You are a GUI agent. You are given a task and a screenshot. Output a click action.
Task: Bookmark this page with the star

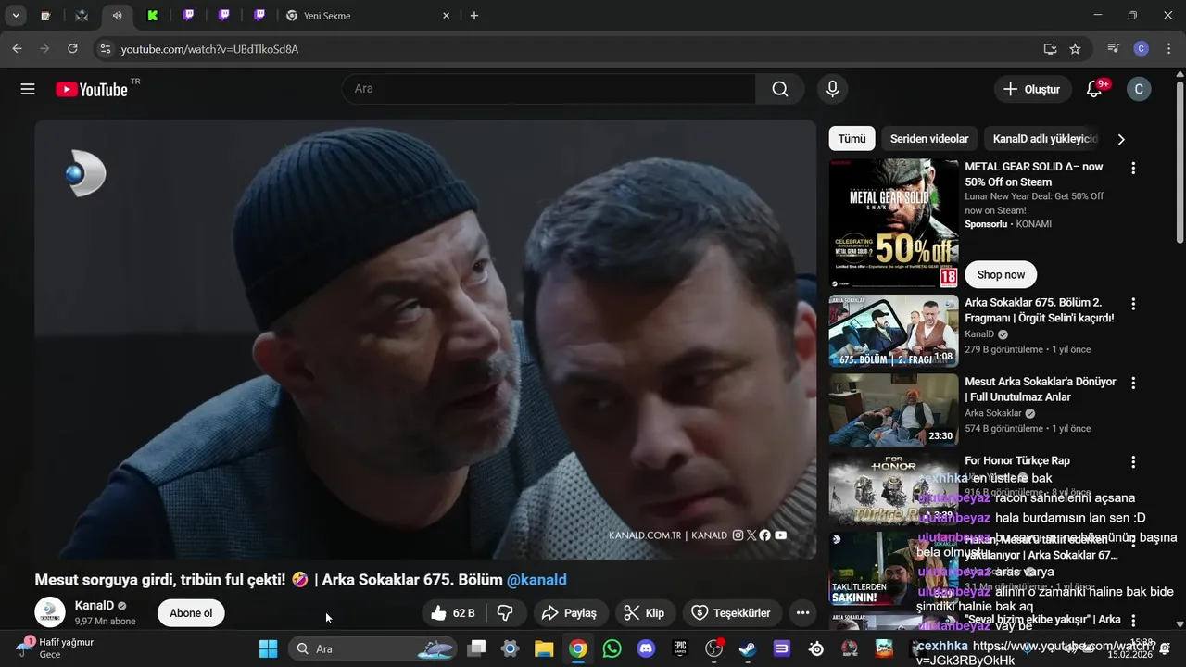(1075, 48)
